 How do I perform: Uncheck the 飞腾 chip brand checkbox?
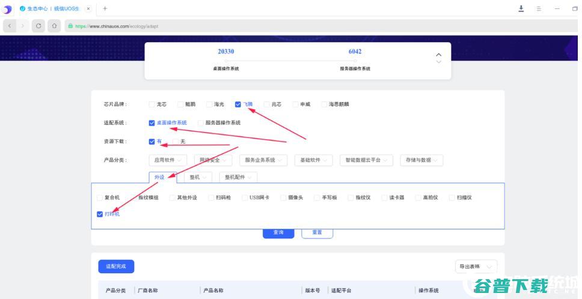click(x=238, y=104)
